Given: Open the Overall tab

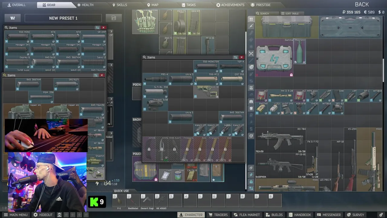Looking at the screenshot, I should (17, 5).
